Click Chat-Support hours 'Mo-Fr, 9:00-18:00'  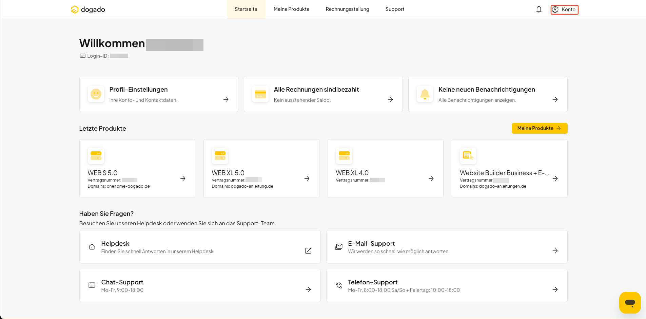(122, 290)
